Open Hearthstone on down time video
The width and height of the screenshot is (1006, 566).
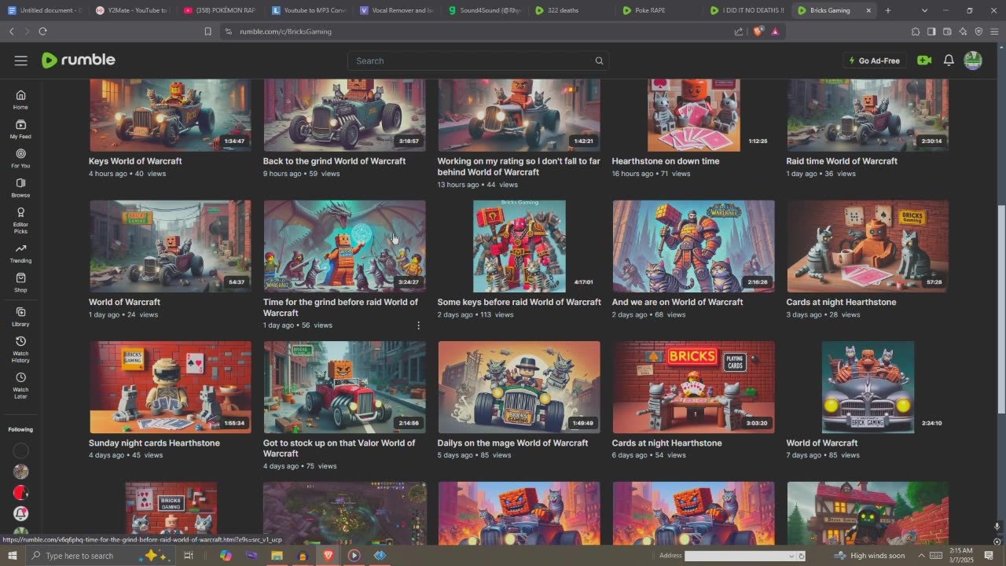coord(666,161)
